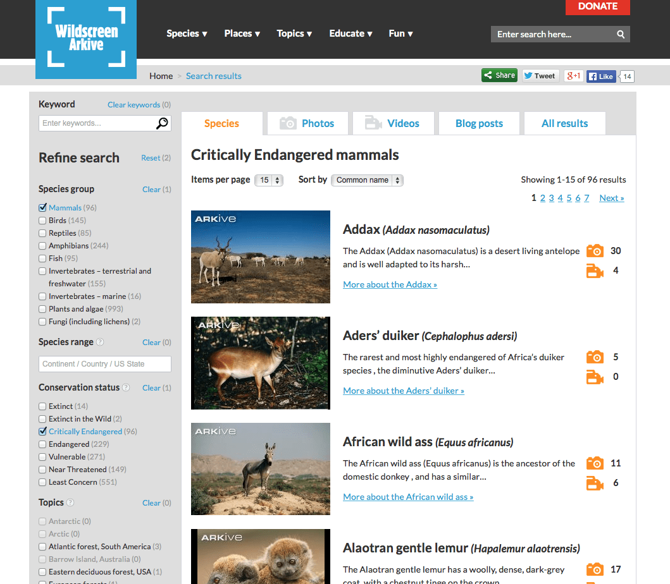
Task: Click the magnifier icon in top search bar
Action: [621, 34]
